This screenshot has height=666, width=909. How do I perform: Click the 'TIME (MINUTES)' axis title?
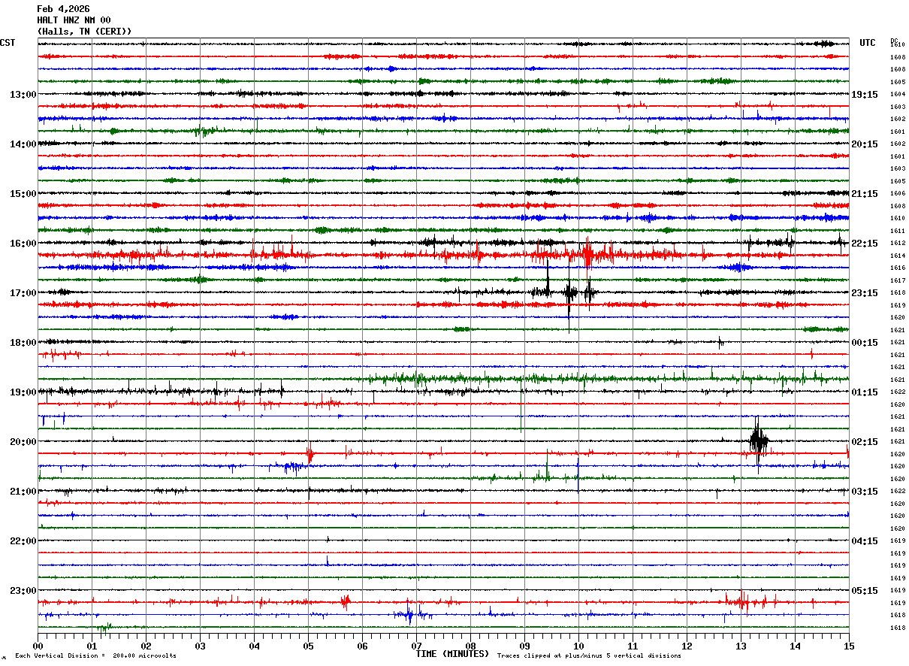point(452,654)
